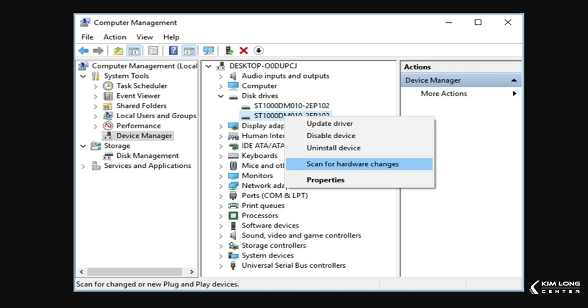Select Uninstall device from context menu
Viewport: 588px width, 308px height.
[333, 148]
